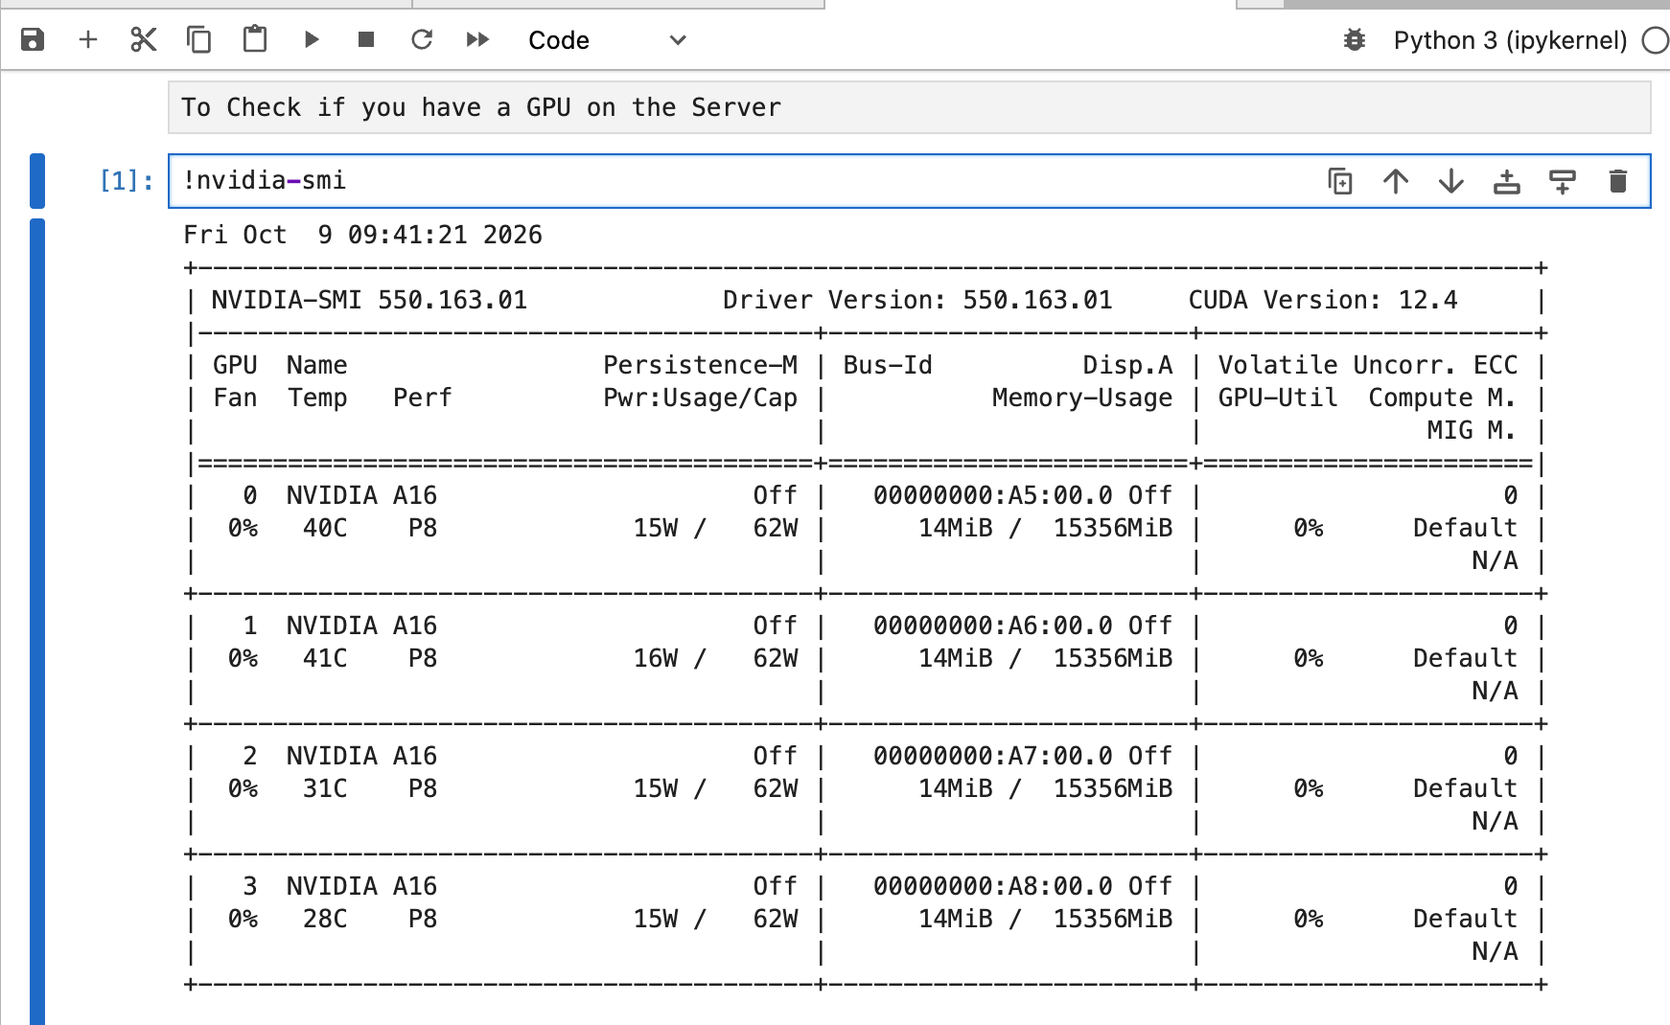Move the cell down
This screenshot has height=1025, width=1670.
tap(1451, 181)
